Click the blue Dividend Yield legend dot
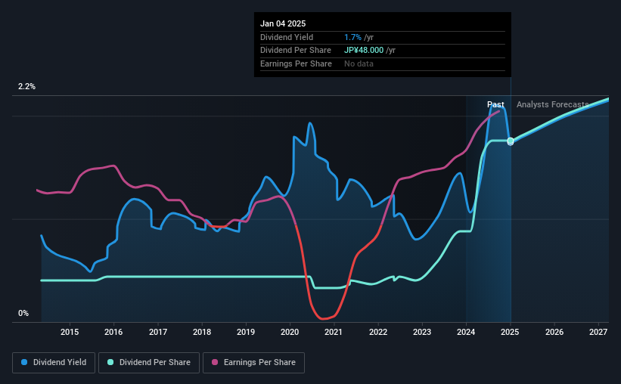The image size is (621, 384). [x=24, y=362]
